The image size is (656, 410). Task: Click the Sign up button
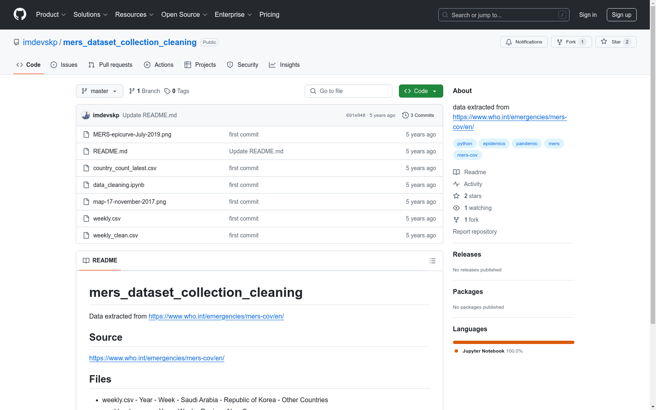622,15
